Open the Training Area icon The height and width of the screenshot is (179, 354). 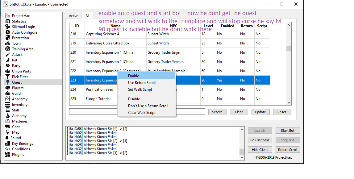(8, 49)
